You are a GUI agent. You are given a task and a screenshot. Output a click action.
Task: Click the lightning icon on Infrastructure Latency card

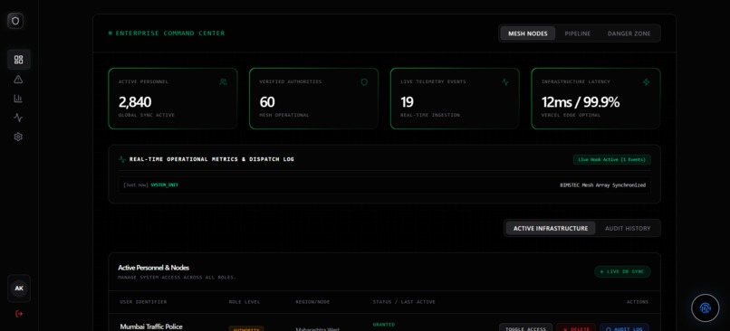click(x=646, y=81)
